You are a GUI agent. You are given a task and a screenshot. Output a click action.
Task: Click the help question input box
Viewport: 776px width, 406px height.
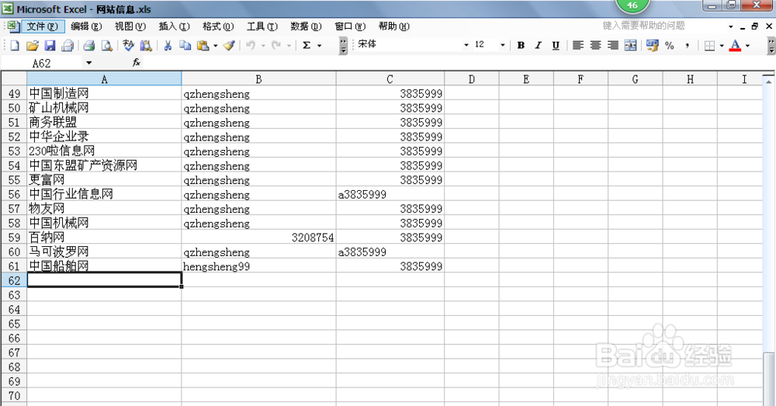(x=663, y=26)
